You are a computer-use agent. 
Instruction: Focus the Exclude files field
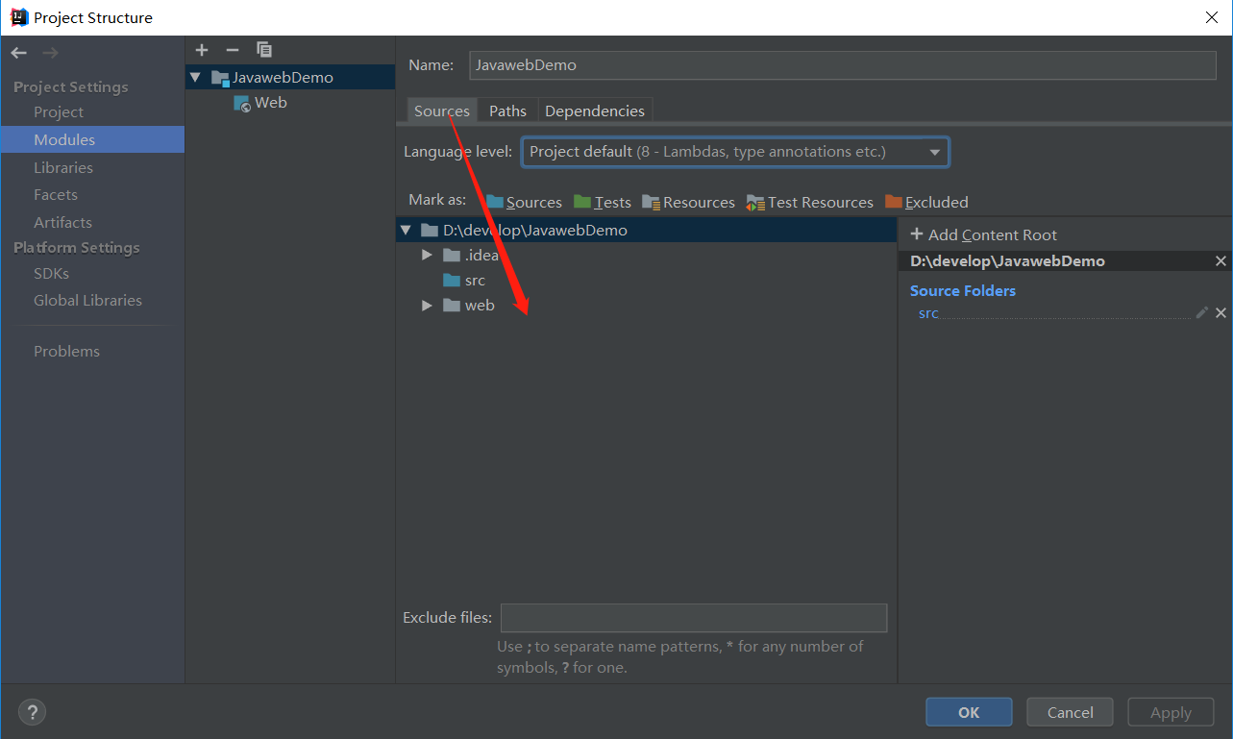[x=694, y=618]
